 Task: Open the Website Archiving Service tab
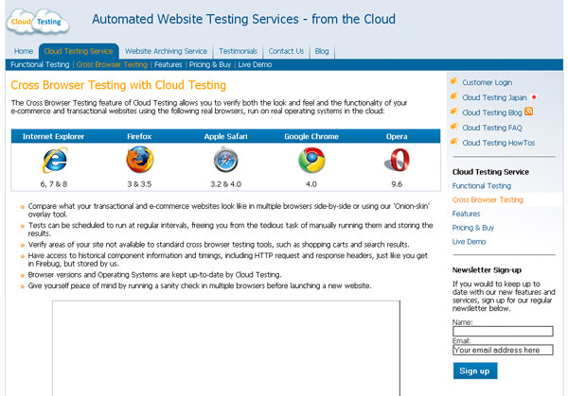coord(167,51)
